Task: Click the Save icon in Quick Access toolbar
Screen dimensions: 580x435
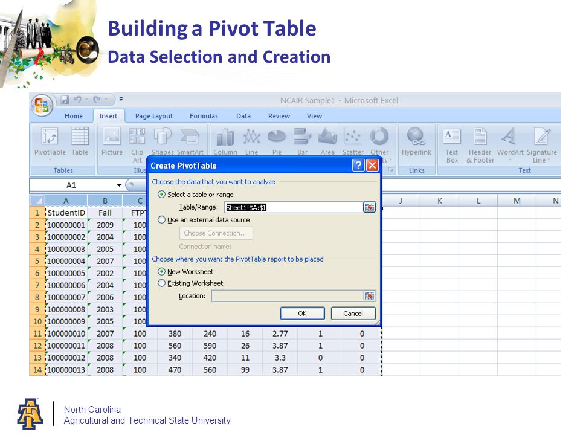Action: (65, 100)
